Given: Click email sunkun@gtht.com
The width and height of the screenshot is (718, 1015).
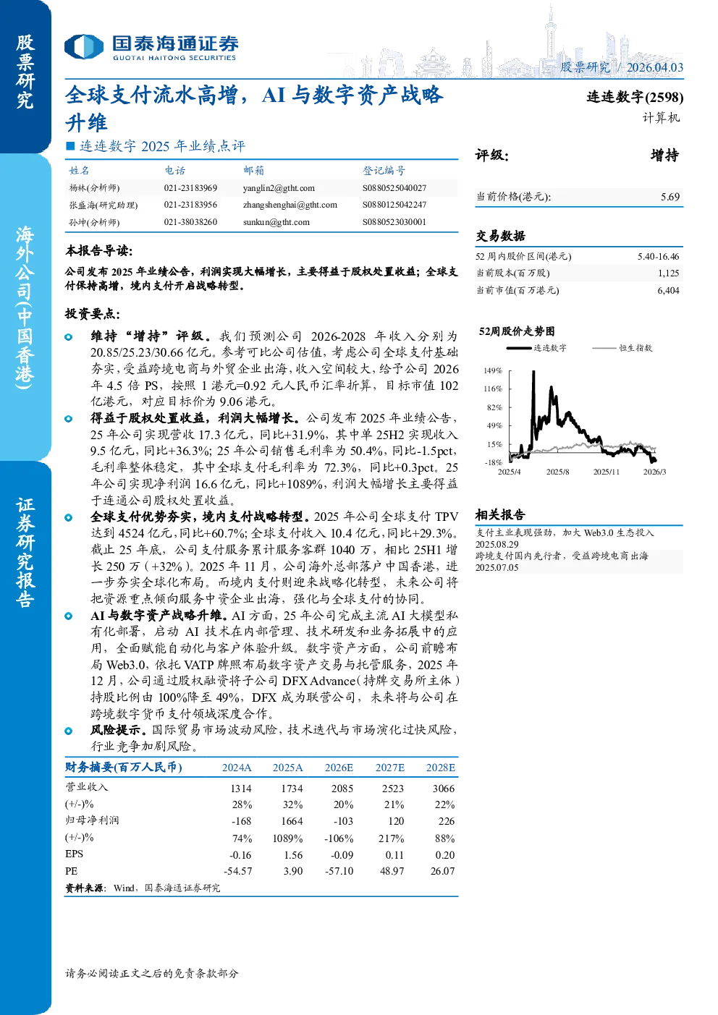Looking at the screenshot, I should click(276, 222).
